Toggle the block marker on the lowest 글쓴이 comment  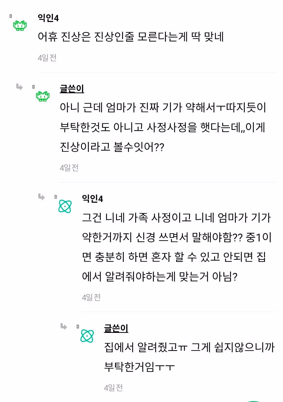[78, 327]
